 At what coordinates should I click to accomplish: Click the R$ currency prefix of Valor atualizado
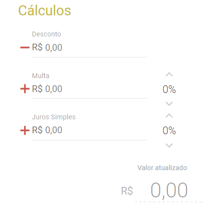tap(127, 191)
